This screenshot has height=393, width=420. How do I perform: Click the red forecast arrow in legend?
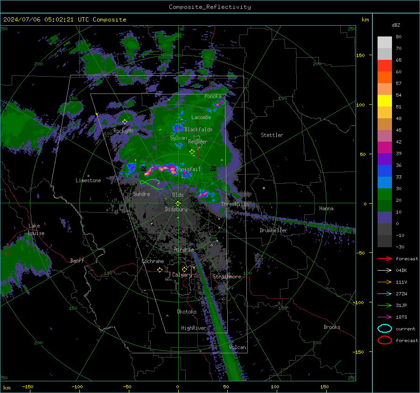point(385,258)
